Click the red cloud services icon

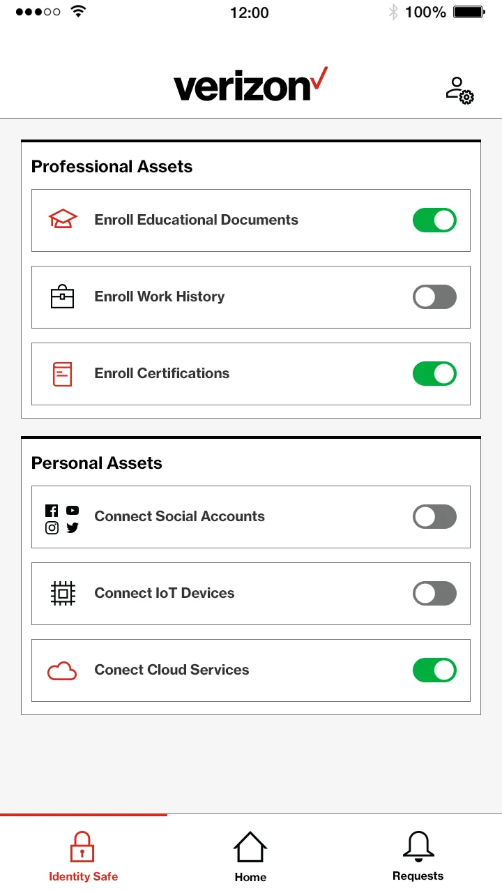click(x=62, y=670)
